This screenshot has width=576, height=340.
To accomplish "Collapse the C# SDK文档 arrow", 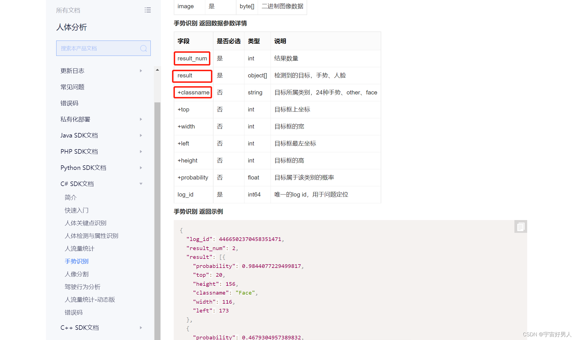I will coord(141,184).
